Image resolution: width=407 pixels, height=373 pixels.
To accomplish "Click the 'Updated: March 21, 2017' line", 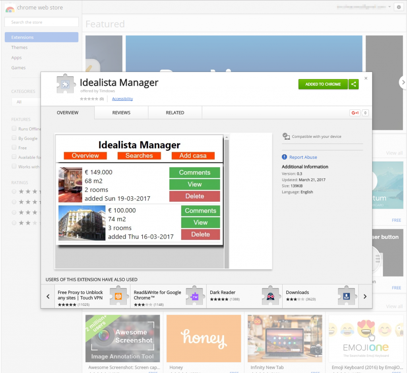I will 304,180.
